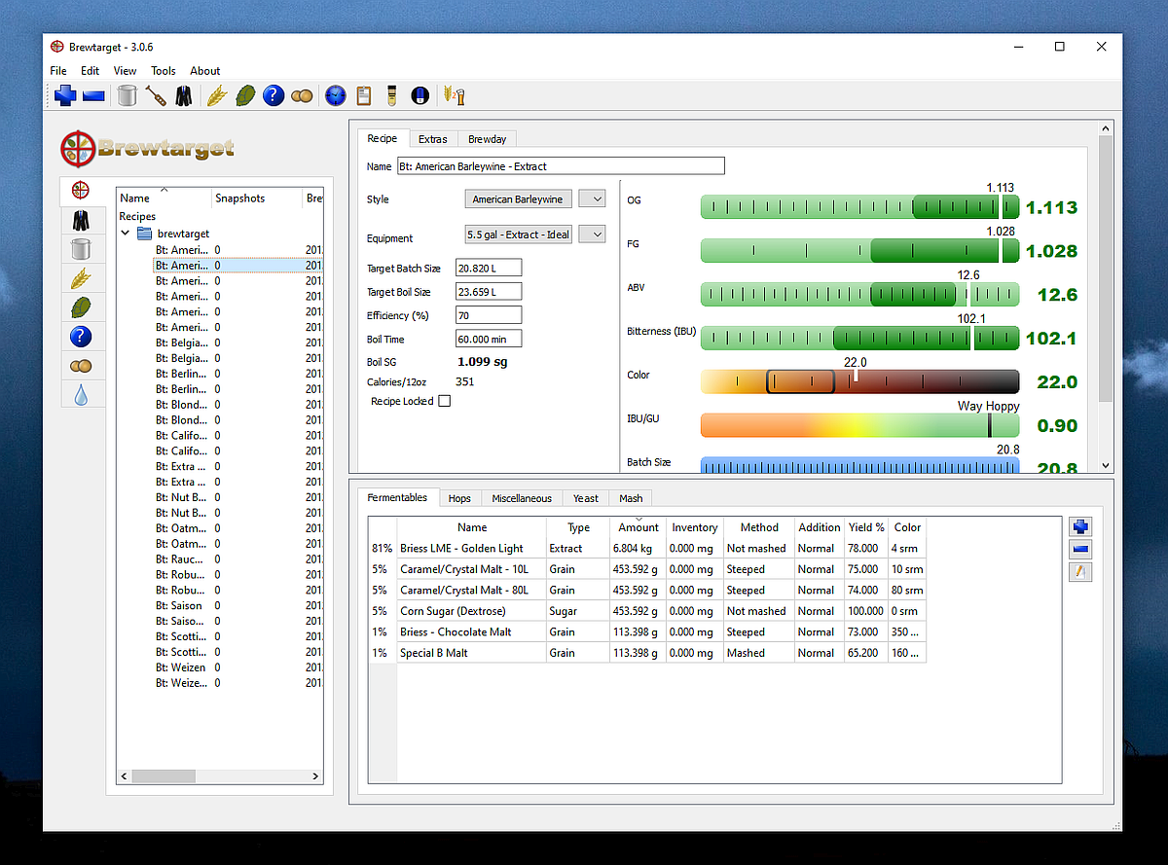Select the Recipes target tab in sidebar
Viewport: 1168px width, 865px height.
coord(82,191)
